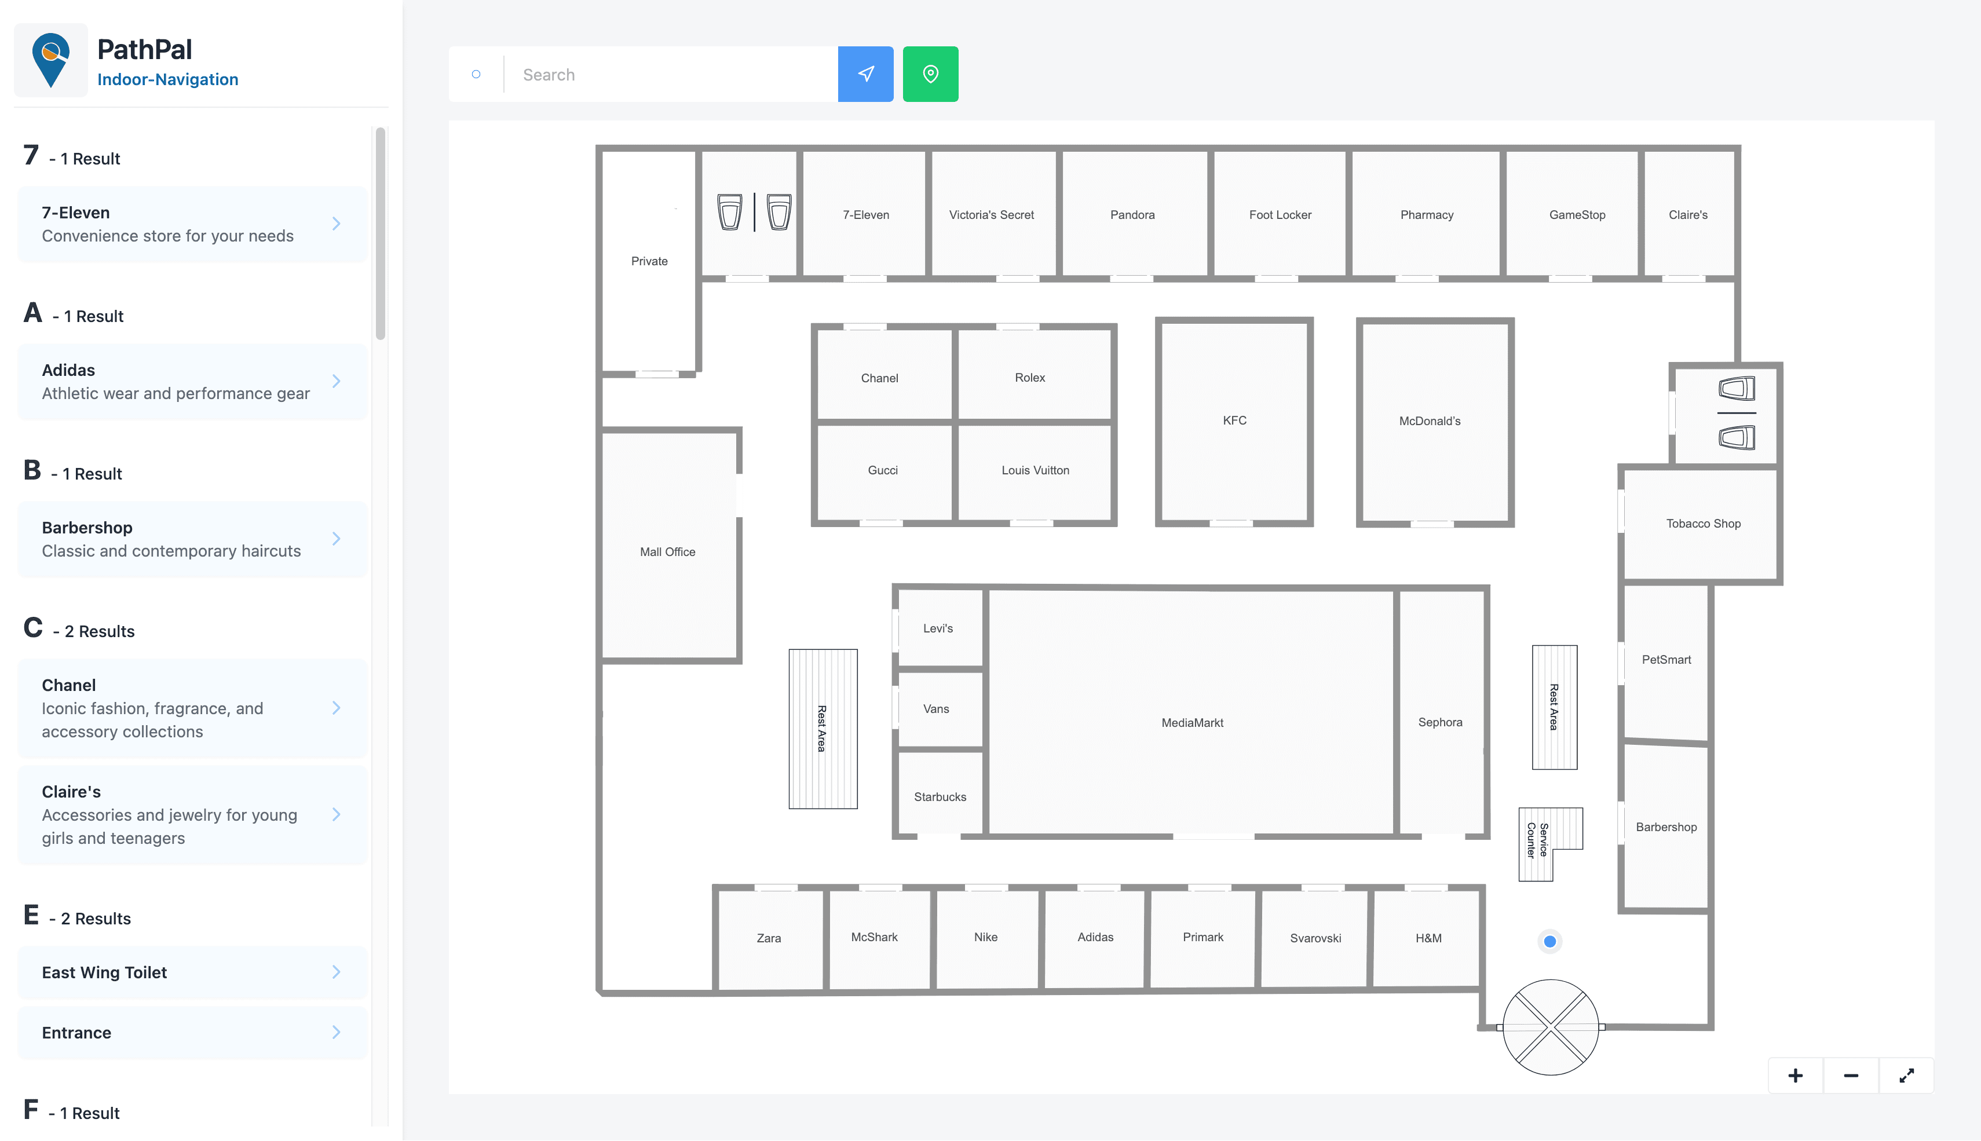The height and width of the screenshot is (1141, 1981).
Task: Expand map to fullscreen with the arrows icon
Action: pos(1906,1075)
